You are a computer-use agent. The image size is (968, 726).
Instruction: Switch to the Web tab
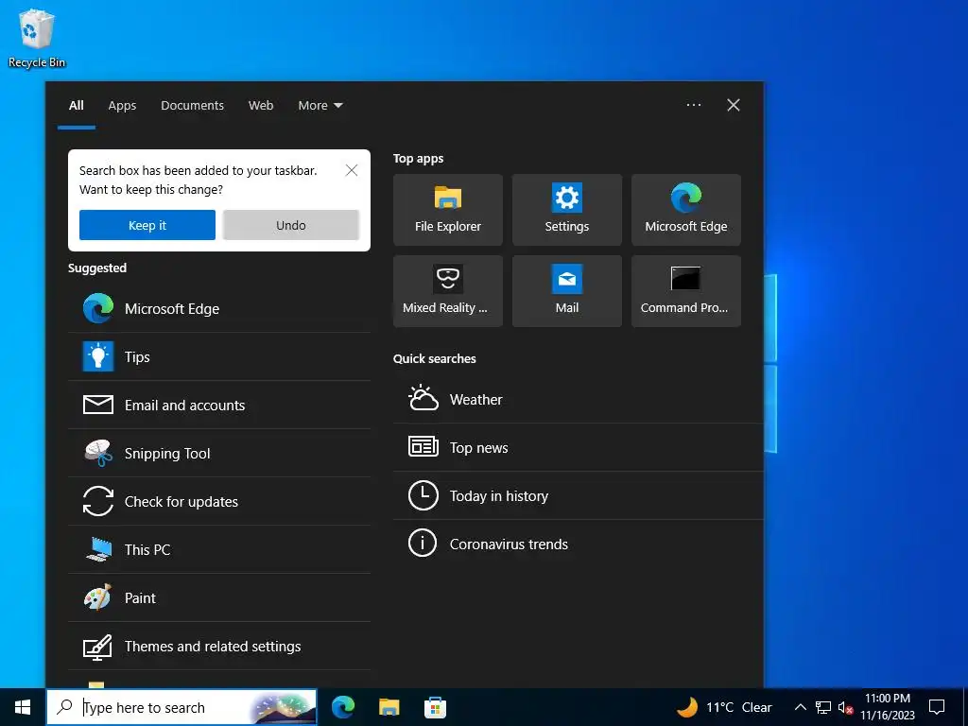[x=261, y=106]
